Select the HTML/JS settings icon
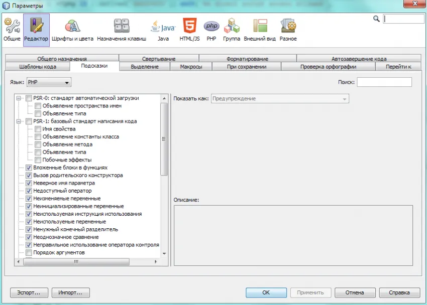Image resolution: width=427 pixels, height=305 pixels. pos(189,30)
